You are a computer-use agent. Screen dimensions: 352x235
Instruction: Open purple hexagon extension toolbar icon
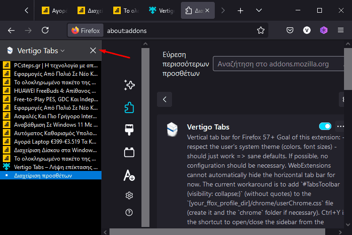click(324, 30)
